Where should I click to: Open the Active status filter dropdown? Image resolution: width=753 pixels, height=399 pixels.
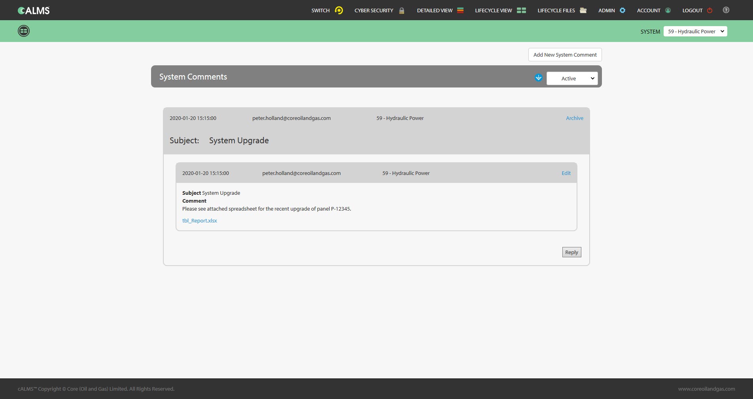pos(572,78)
